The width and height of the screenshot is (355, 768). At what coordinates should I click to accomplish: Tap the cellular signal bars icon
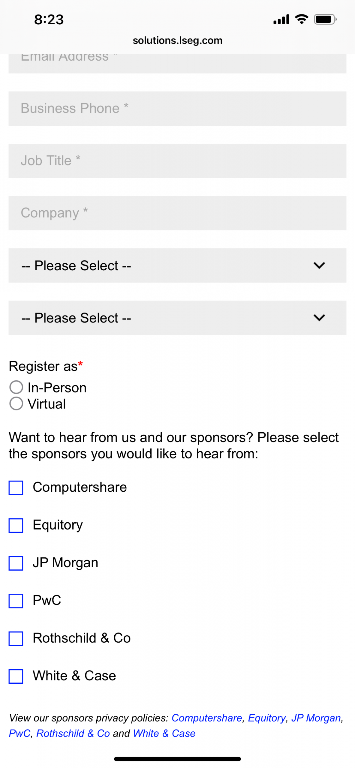click(281, 19)
